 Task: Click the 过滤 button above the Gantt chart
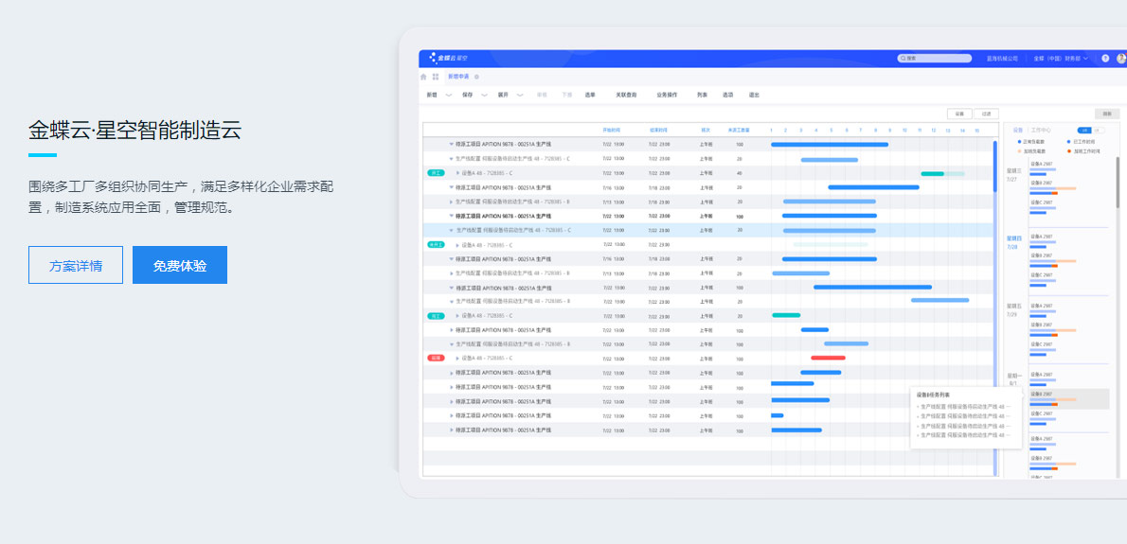coord(986,114)
